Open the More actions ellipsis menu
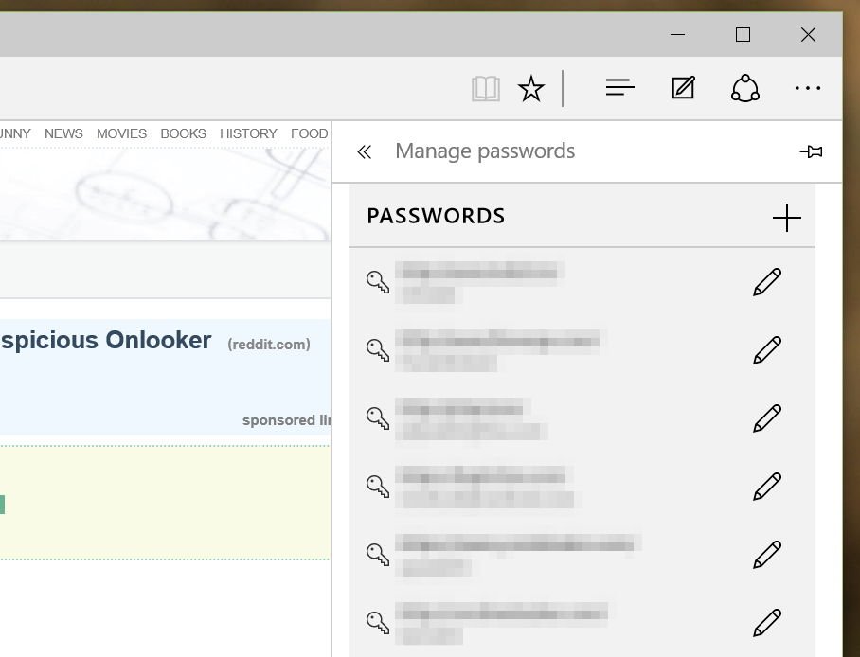The width and height of the screenshot is (860, 657). pos(808,88)
